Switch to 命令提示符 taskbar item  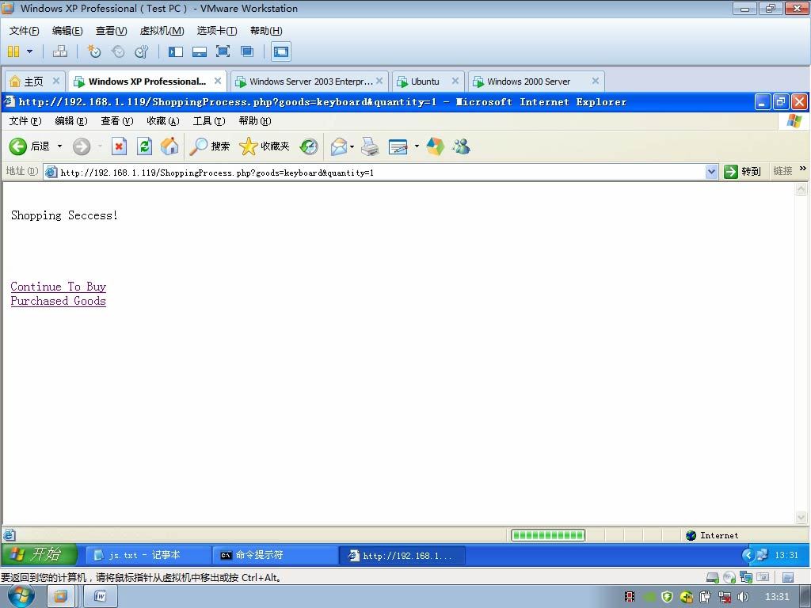275,555
